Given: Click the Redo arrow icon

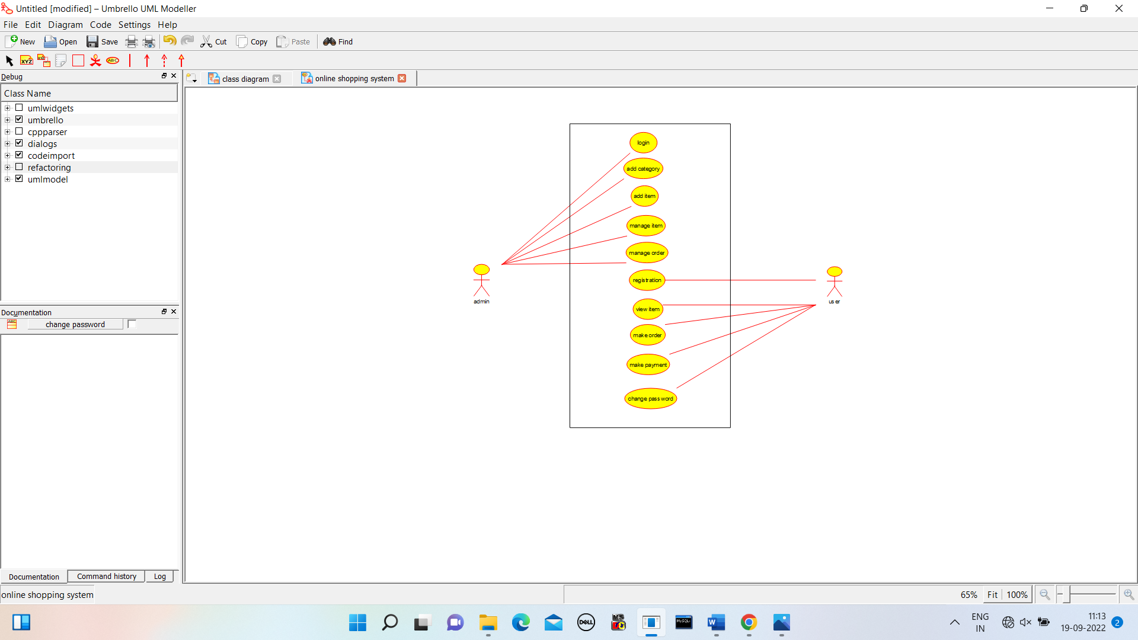Looking at the screenshot, I should [187, 41].
